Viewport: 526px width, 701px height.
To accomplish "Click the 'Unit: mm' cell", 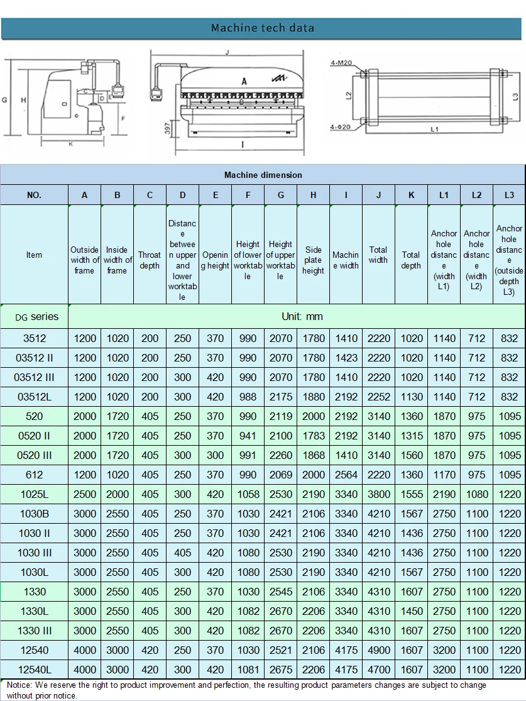I will [297, 316].
